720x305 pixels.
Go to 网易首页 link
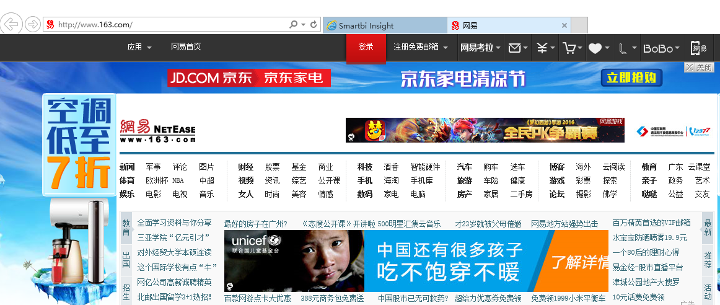pos(186,47)
